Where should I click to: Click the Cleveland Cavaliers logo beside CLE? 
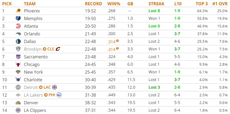click(58, 49)
